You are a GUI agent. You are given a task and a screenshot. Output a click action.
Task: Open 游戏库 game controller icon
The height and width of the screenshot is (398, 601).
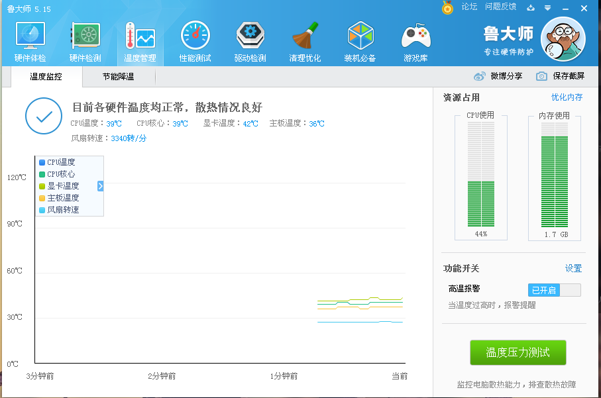pos(416,36)
